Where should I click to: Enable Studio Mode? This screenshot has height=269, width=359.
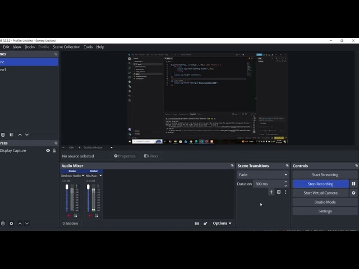pyautogui.click(x=325, y=202)
